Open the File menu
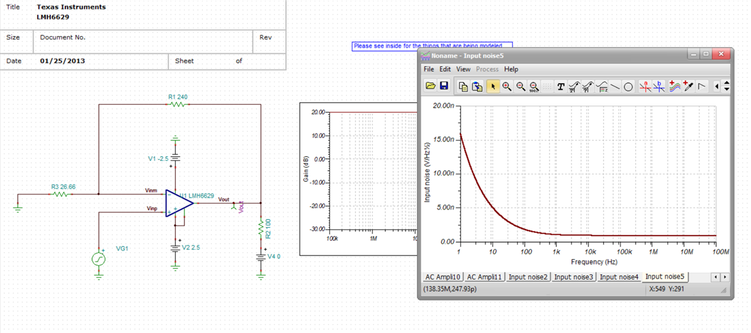 point(429,70)
